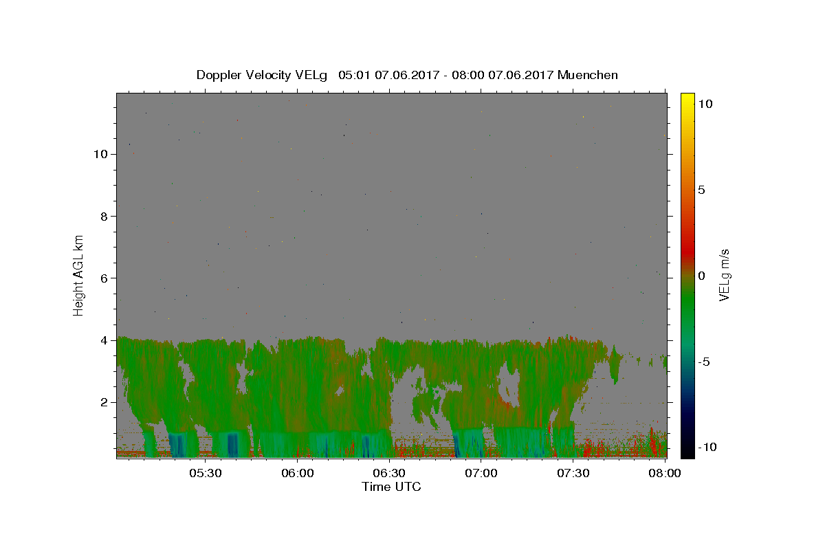This screenshot has width=825, height=550.
Task: Click the 05:30 time tick label
Action: pyautogui.click(x=206, y=473)
